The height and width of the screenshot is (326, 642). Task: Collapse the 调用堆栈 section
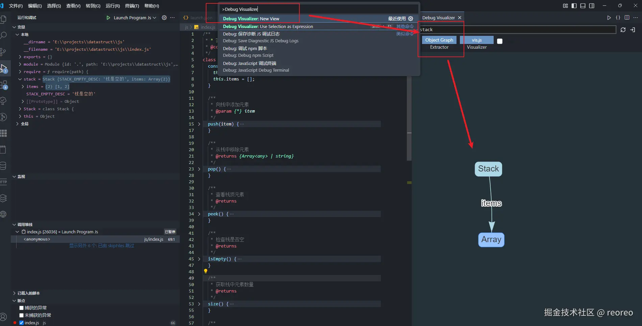pyautogui.click(x=14, y=225)
